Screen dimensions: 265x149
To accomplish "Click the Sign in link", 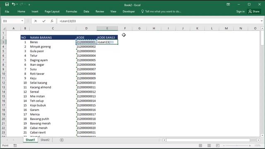I will coord(240,12).
